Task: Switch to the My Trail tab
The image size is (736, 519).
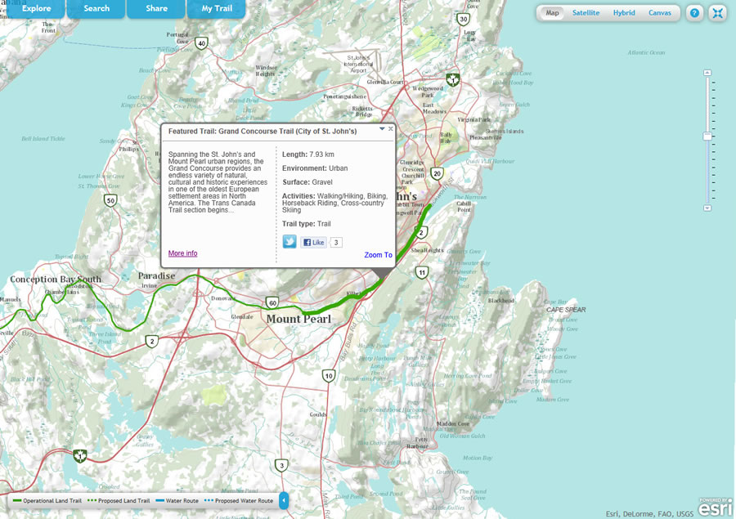Action: [x=216, y=8]
